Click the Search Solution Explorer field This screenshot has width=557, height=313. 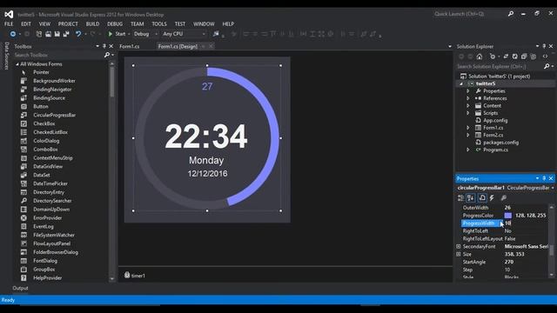point(499,66)
